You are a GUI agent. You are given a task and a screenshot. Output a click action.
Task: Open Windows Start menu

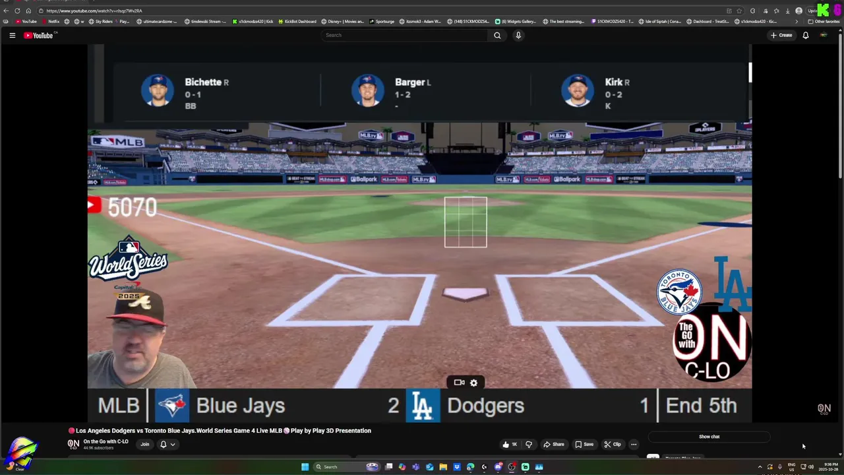[305, 466]
